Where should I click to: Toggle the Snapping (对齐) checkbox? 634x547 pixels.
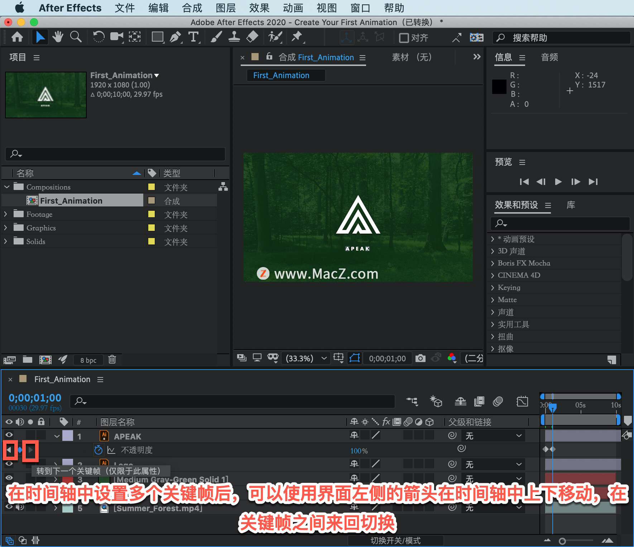(x=404, y=38)
